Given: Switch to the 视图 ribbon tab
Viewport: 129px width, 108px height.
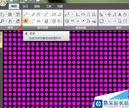Looking at the screenshot, I should (60, 6).
